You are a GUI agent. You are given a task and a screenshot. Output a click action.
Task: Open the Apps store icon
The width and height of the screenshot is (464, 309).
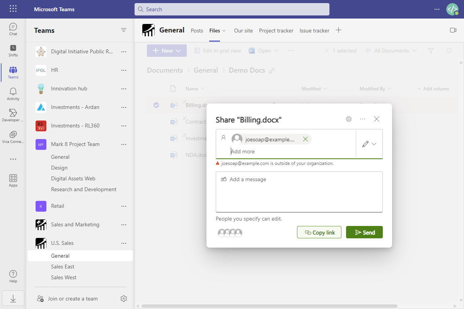click(x=13, y=180)
